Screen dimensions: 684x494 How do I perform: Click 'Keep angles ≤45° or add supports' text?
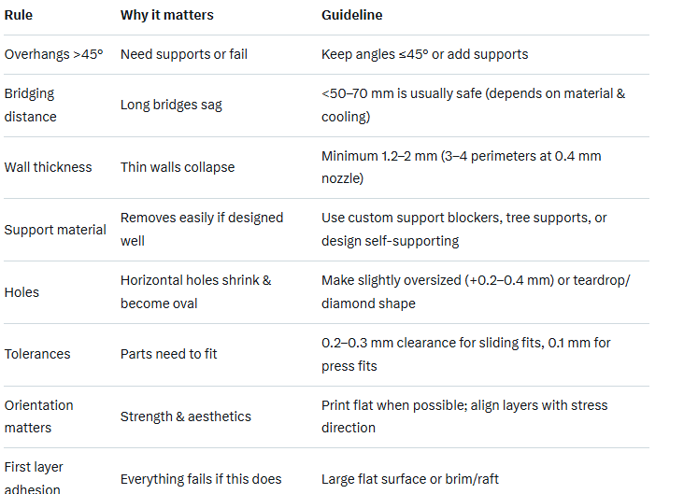click(x=424, y=54)
